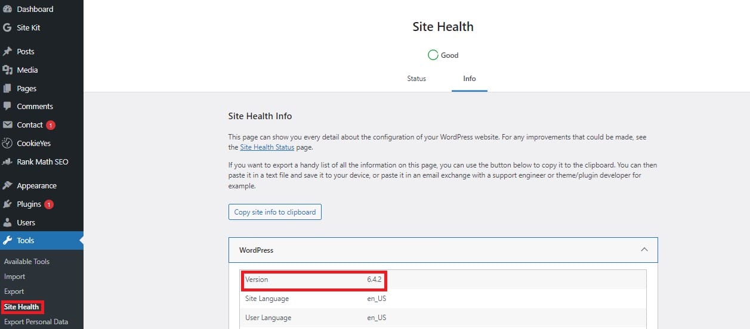Click the Good status text

click(x=449, y=55)
